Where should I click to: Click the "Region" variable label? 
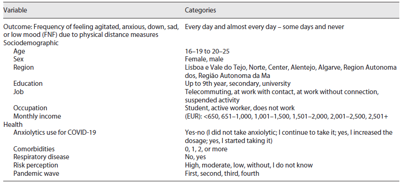[24, 67]
